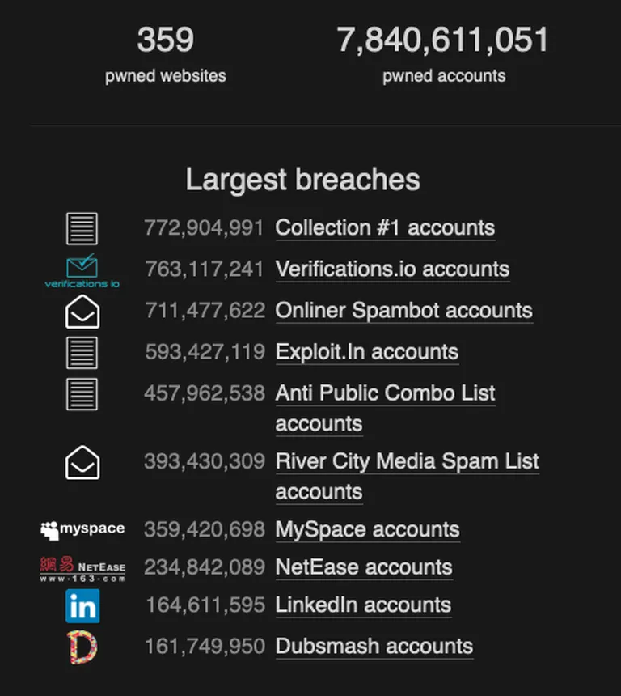This screenshot has height=696, width=621.
Task: Click the Onliner Spambot open envelope icon
Action: point(82,312)
